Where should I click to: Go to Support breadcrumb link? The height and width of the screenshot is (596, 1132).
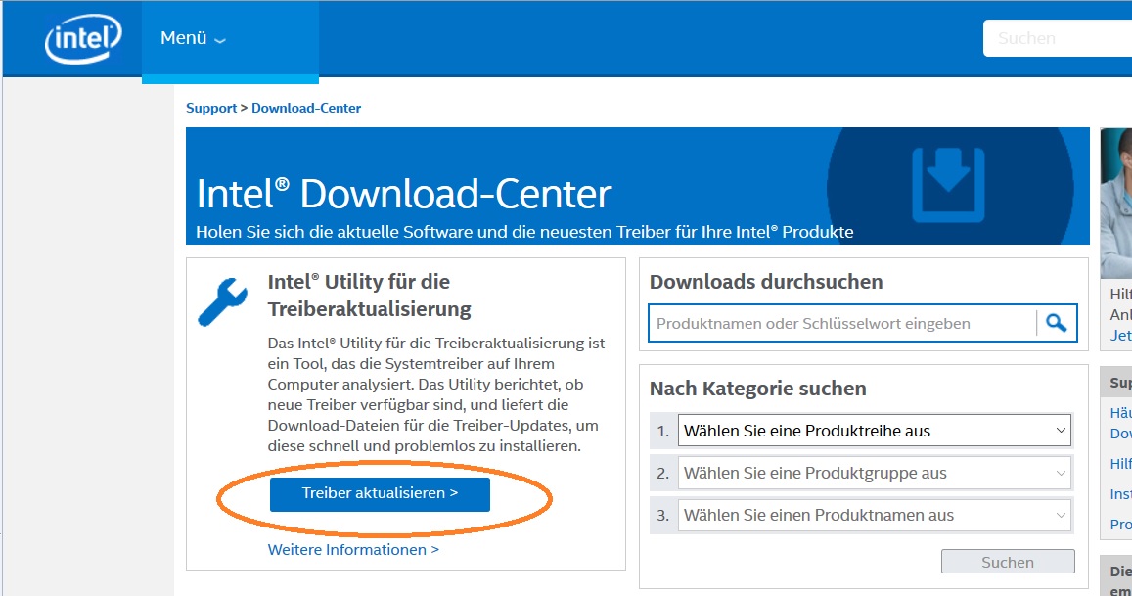tap(210, 108)
